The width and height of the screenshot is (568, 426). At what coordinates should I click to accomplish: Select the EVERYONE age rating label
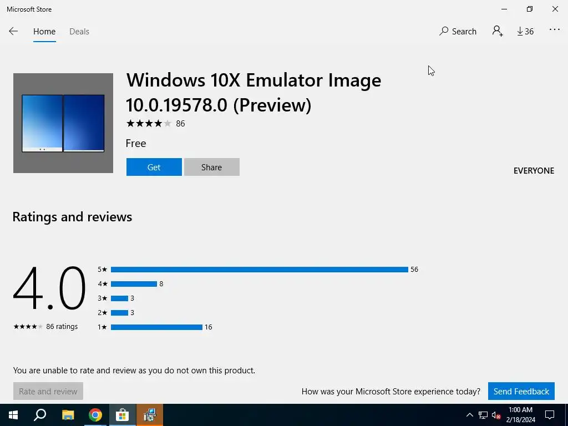534,171
